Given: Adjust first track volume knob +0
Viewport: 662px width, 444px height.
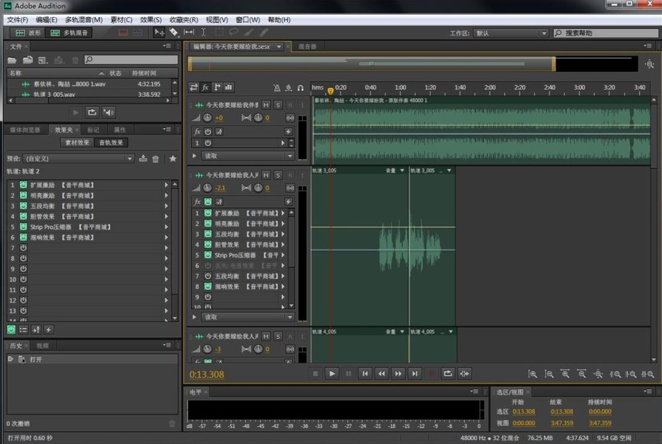Looking at the screenshot, I should coord(207,118).
